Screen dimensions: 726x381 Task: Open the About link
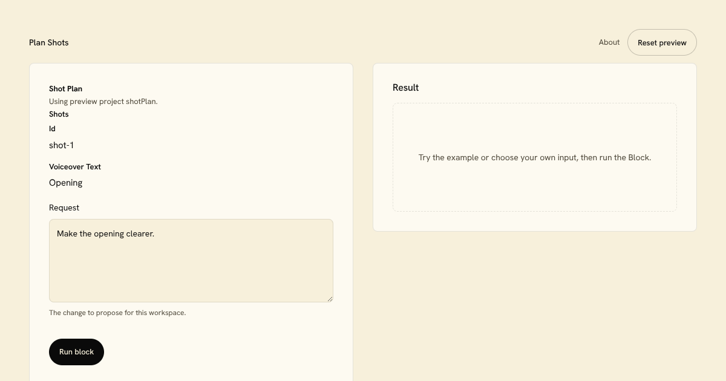click(x=609, y=42)
